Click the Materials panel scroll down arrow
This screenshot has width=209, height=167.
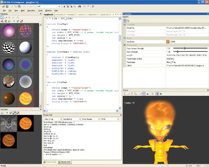tap(41, 106)
